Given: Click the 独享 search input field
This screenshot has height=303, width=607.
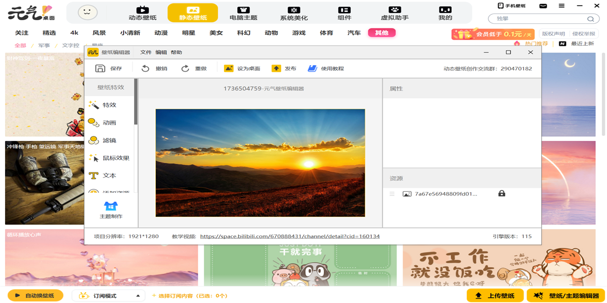Looking at the screenshot, I should (536, 18).
